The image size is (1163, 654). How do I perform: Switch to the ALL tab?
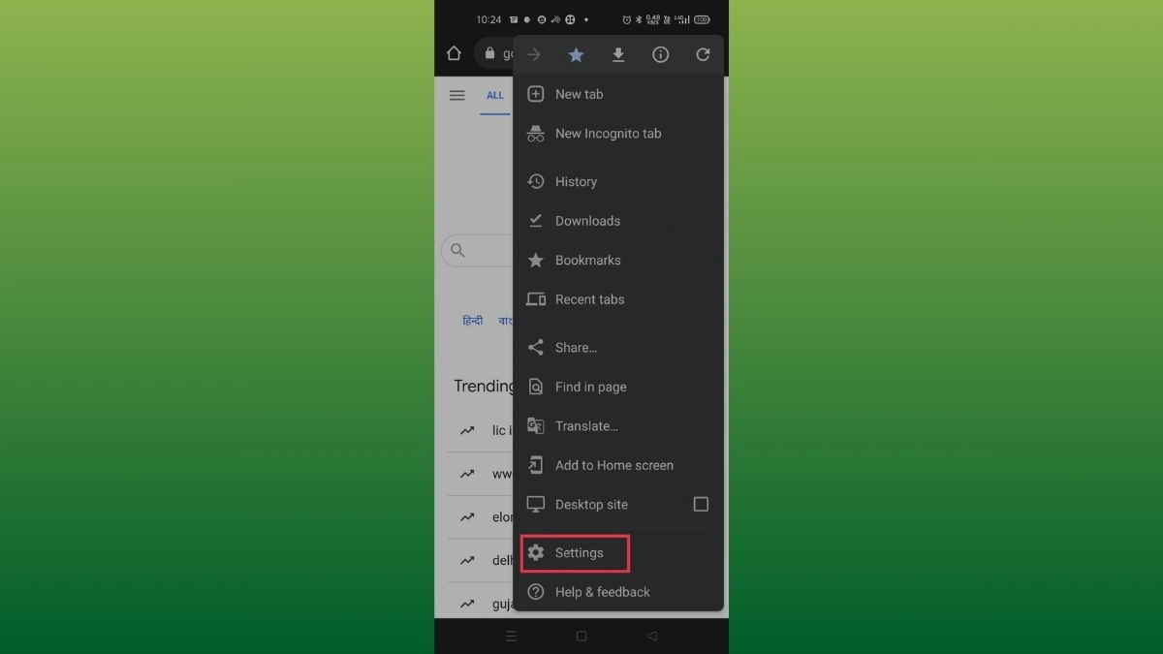coord(495,95)
